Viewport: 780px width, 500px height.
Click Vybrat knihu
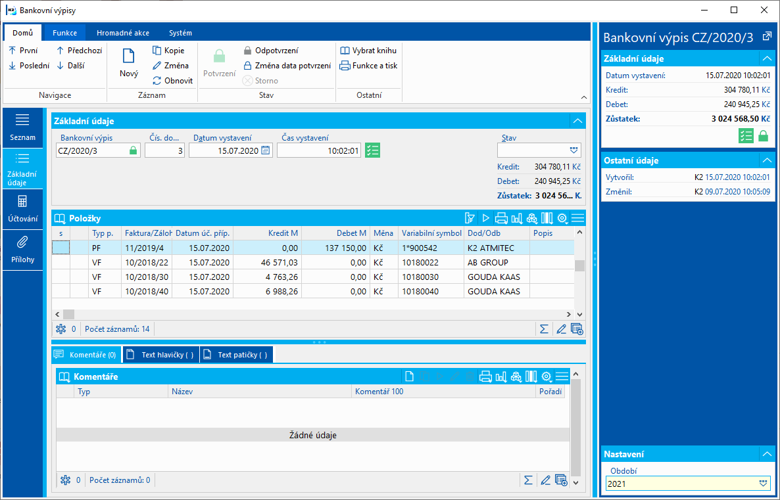(x=368, y=50)
